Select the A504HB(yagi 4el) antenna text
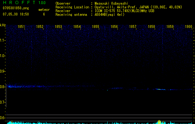Image resolution: width=195 pixels, height=124 pixels. click(x=109, y=15)
